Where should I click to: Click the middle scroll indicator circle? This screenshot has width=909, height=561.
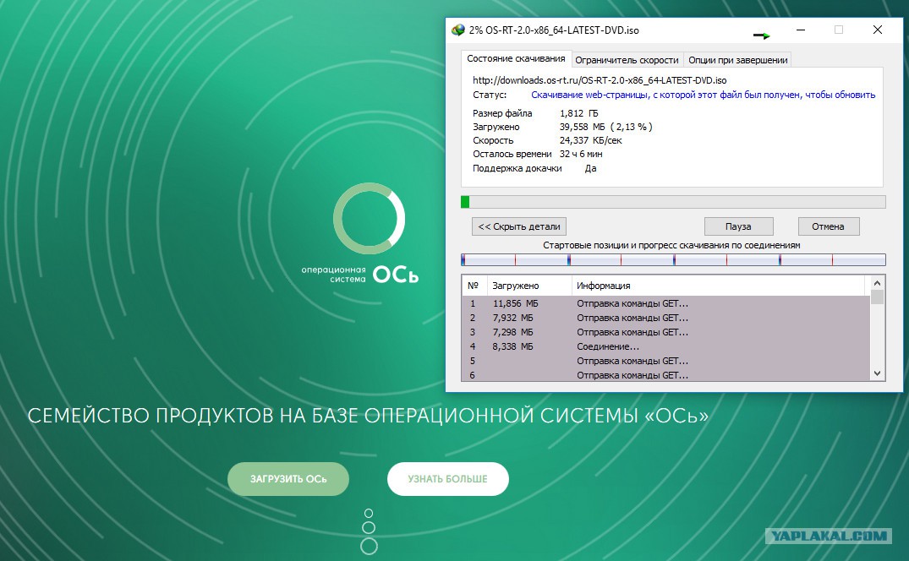coord(369,527)
